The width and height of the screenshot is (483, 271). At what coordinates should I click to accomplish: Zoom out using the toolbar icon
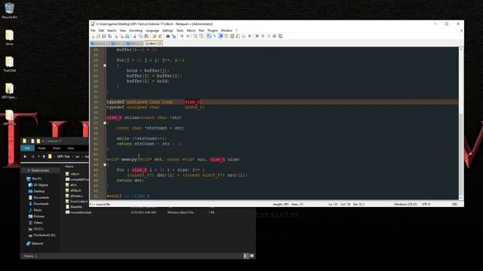pyautogui.click(x=188, y=36)
